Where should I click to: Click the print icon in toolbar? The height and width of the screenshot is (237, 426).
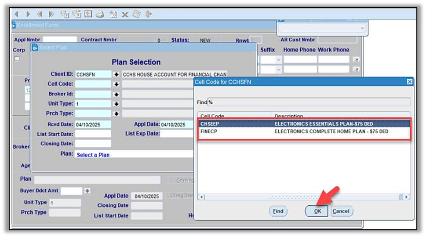click(x=100, y=14)
